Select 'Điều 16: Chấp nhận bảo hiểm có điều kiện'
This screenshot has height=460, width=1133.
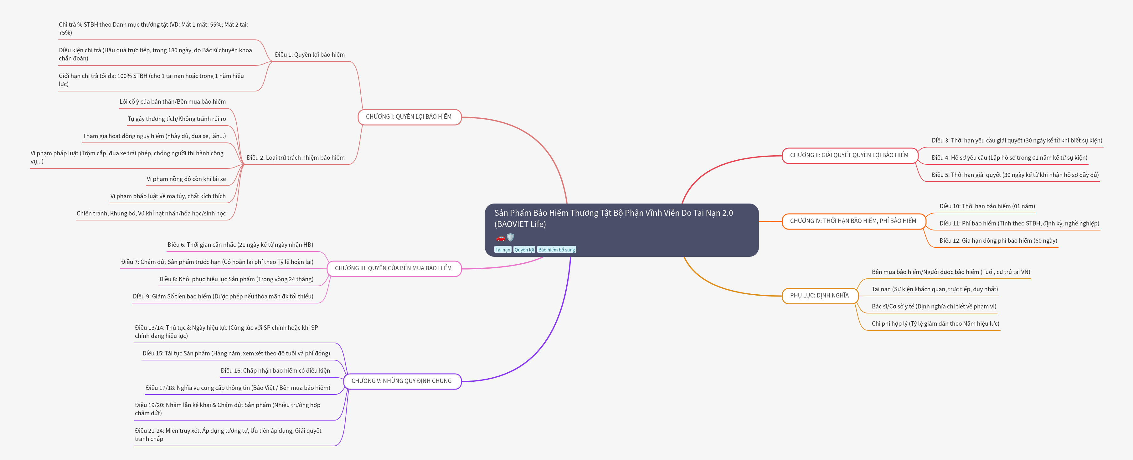[275, 371]
